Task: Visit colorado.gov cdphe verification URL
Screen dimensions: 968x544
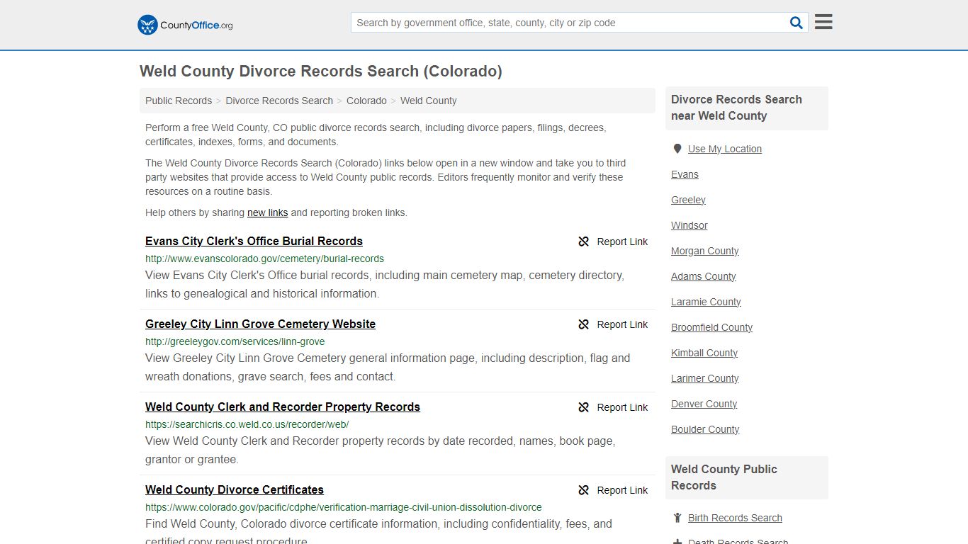Action: 344,507
